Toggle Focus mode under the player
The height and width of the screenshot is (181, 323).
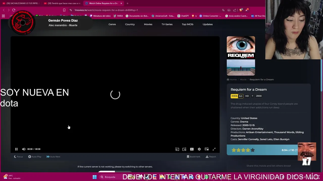coord(18,157)
